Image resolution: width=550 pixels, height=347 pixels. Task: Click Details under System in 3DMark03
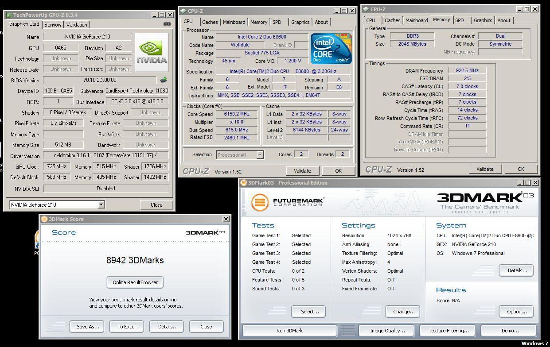coord(516,270)
